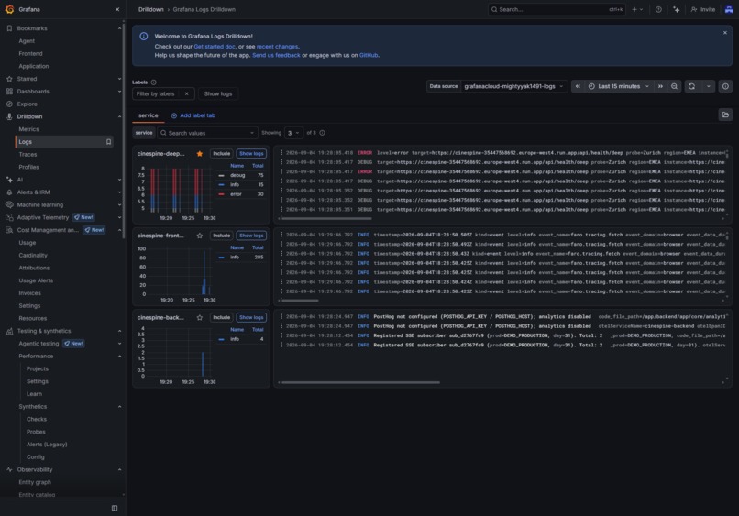Clear the Filter by labels field with X
The image size is (739, 516).
[x=187, y=93]
